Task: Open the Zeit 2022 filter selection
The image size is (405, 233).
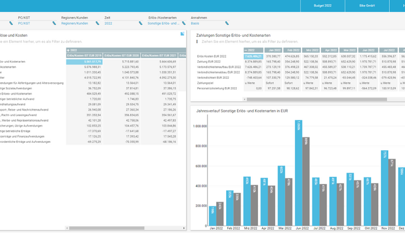Action: point(108,23)
